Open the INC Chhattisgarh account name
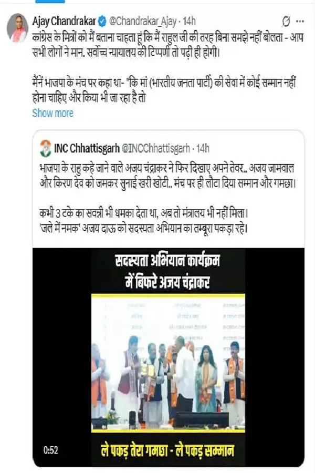The width and height of the screenshot is (315, 473). [87, 148]
